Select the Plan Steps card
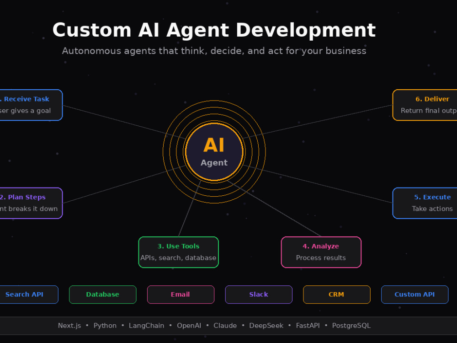The height and width of the screenshot is (343, 457). [31, 203]
